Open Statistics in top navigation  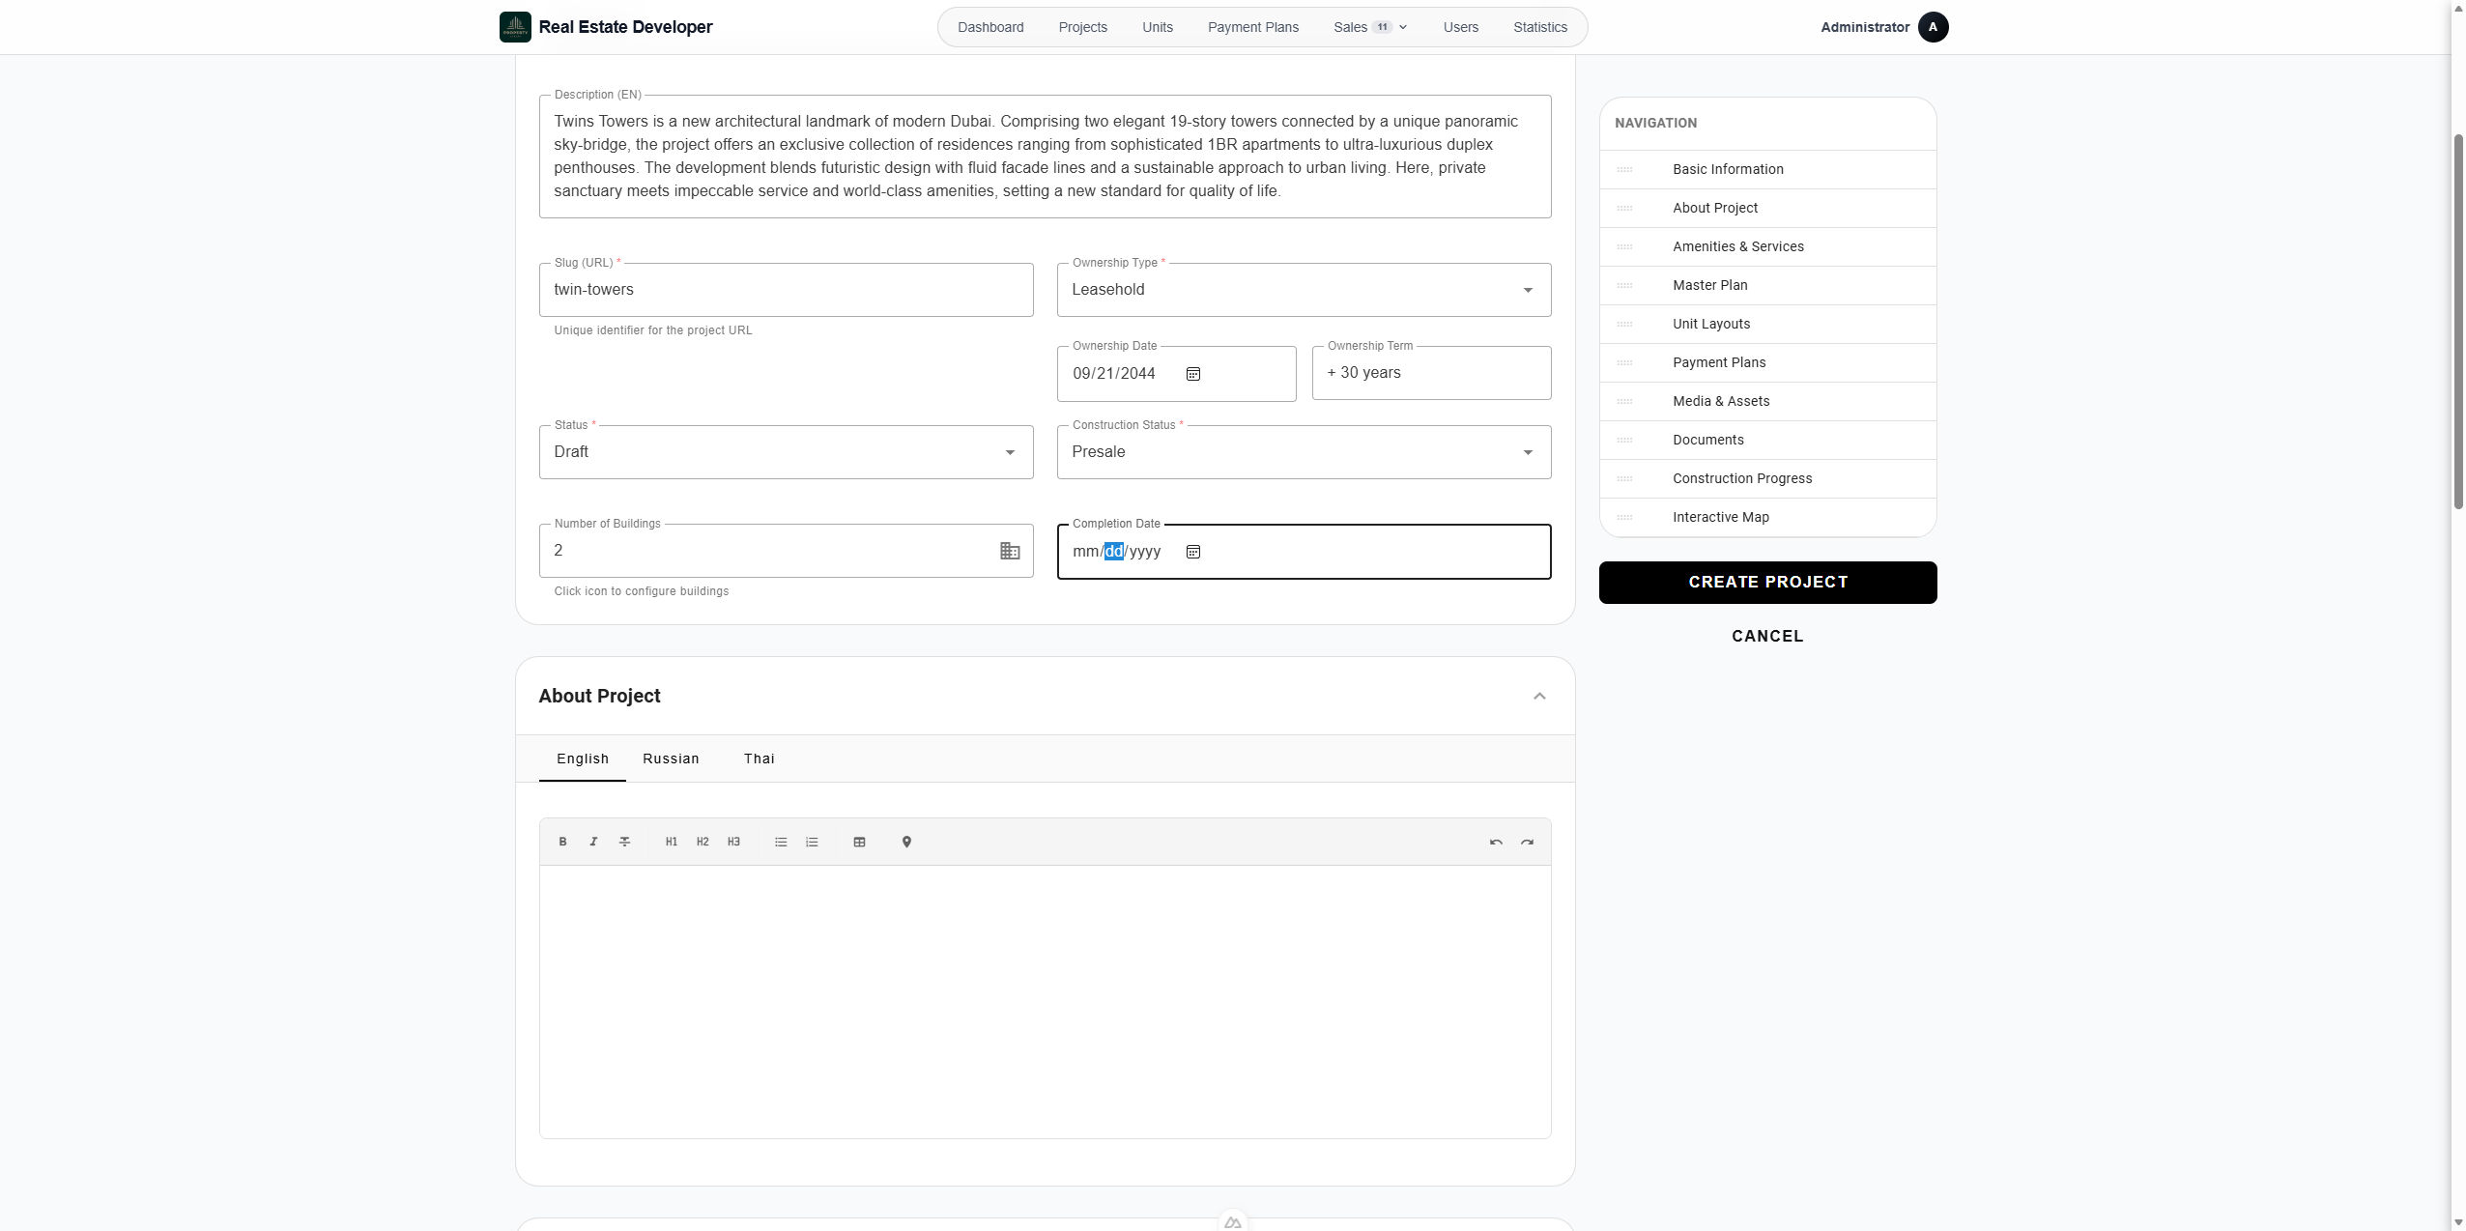(x=1539, y=27)
